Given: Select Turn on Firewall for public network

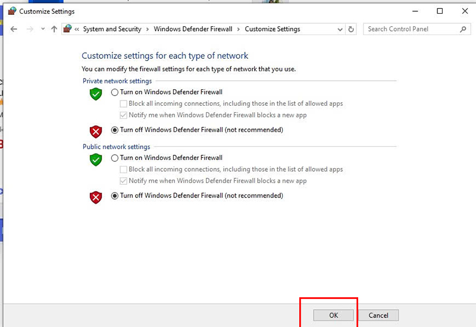Looking at the screenshot, I should [x=114, y=158].
